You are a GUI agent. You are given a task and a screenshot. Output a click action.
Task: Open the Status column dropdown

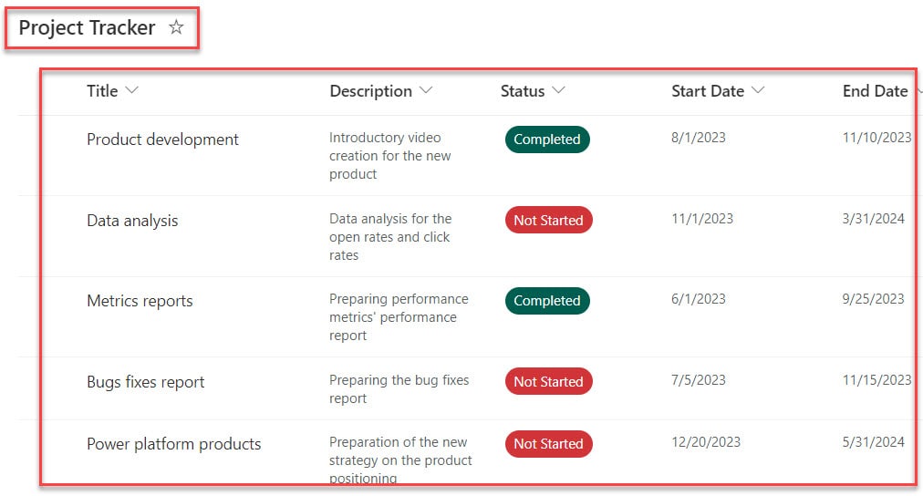558,90
